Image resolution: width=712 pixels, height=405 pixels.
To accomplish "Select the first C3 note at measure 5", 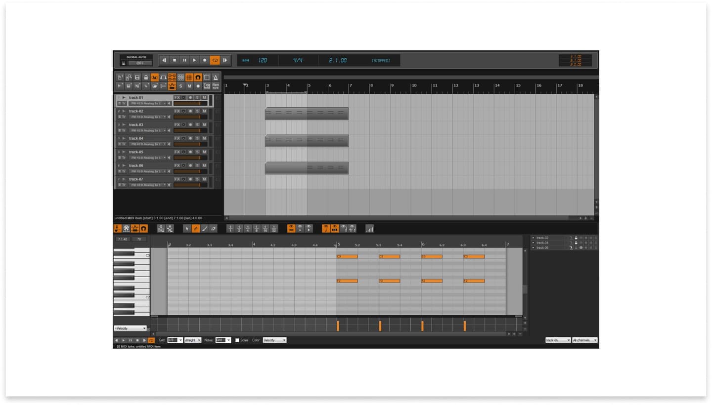I will [348, 256].
